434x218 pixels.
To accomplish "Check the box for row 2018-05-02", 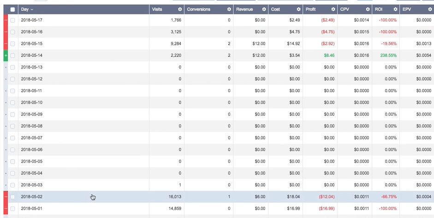I will (12, 197).
